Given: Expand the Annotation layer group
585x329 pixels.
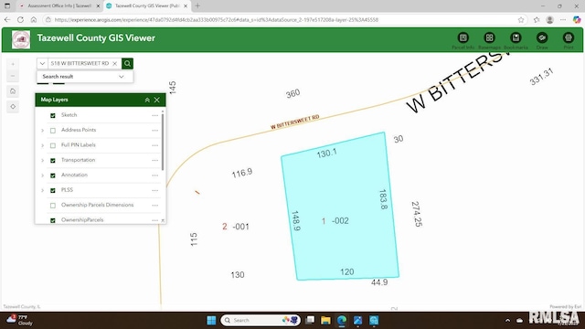Looking at the screenshot, I should coord(42,175).
